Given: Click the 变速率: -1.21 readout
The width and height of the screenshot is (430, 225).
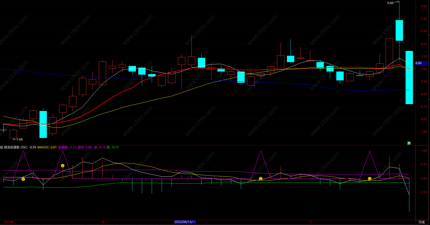Looking at the screenshot, I should click(67, 147).
